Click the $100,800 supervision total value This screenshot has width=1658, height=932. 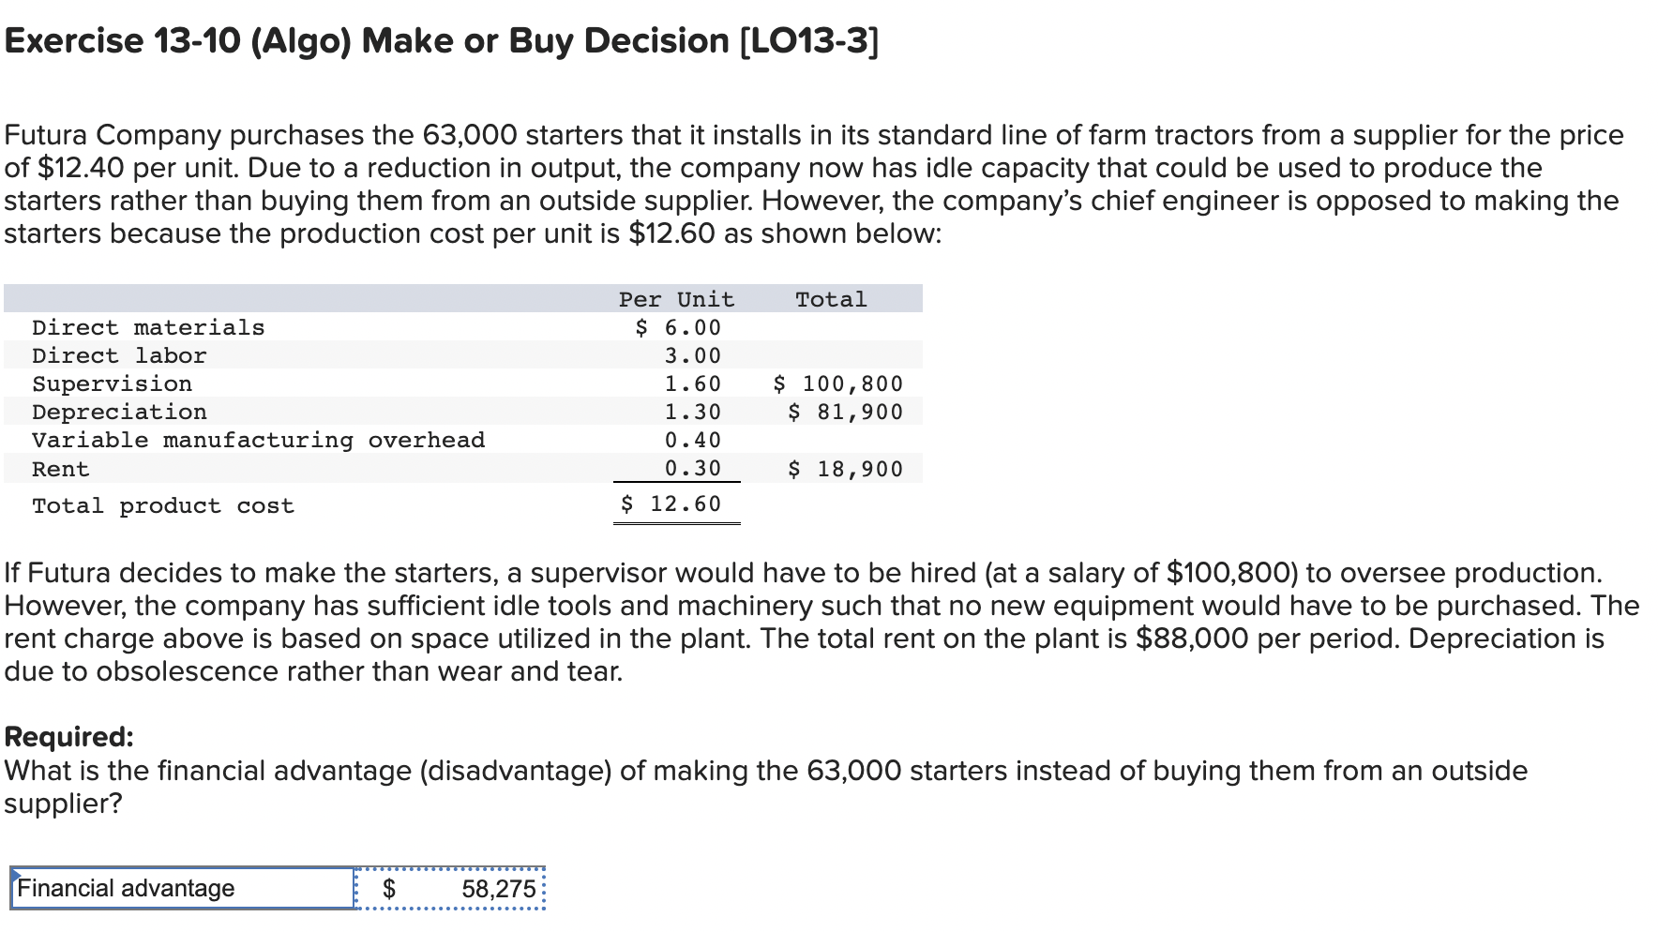(836, 383)
